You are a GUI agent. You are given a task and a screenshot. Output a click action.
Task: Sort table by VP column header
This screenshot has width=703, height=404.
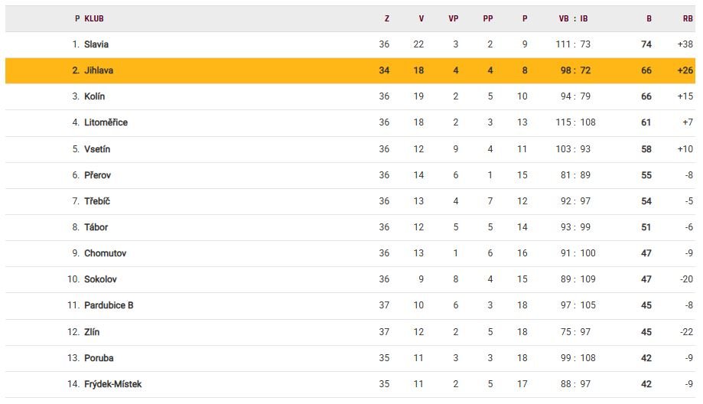point(453,19)
